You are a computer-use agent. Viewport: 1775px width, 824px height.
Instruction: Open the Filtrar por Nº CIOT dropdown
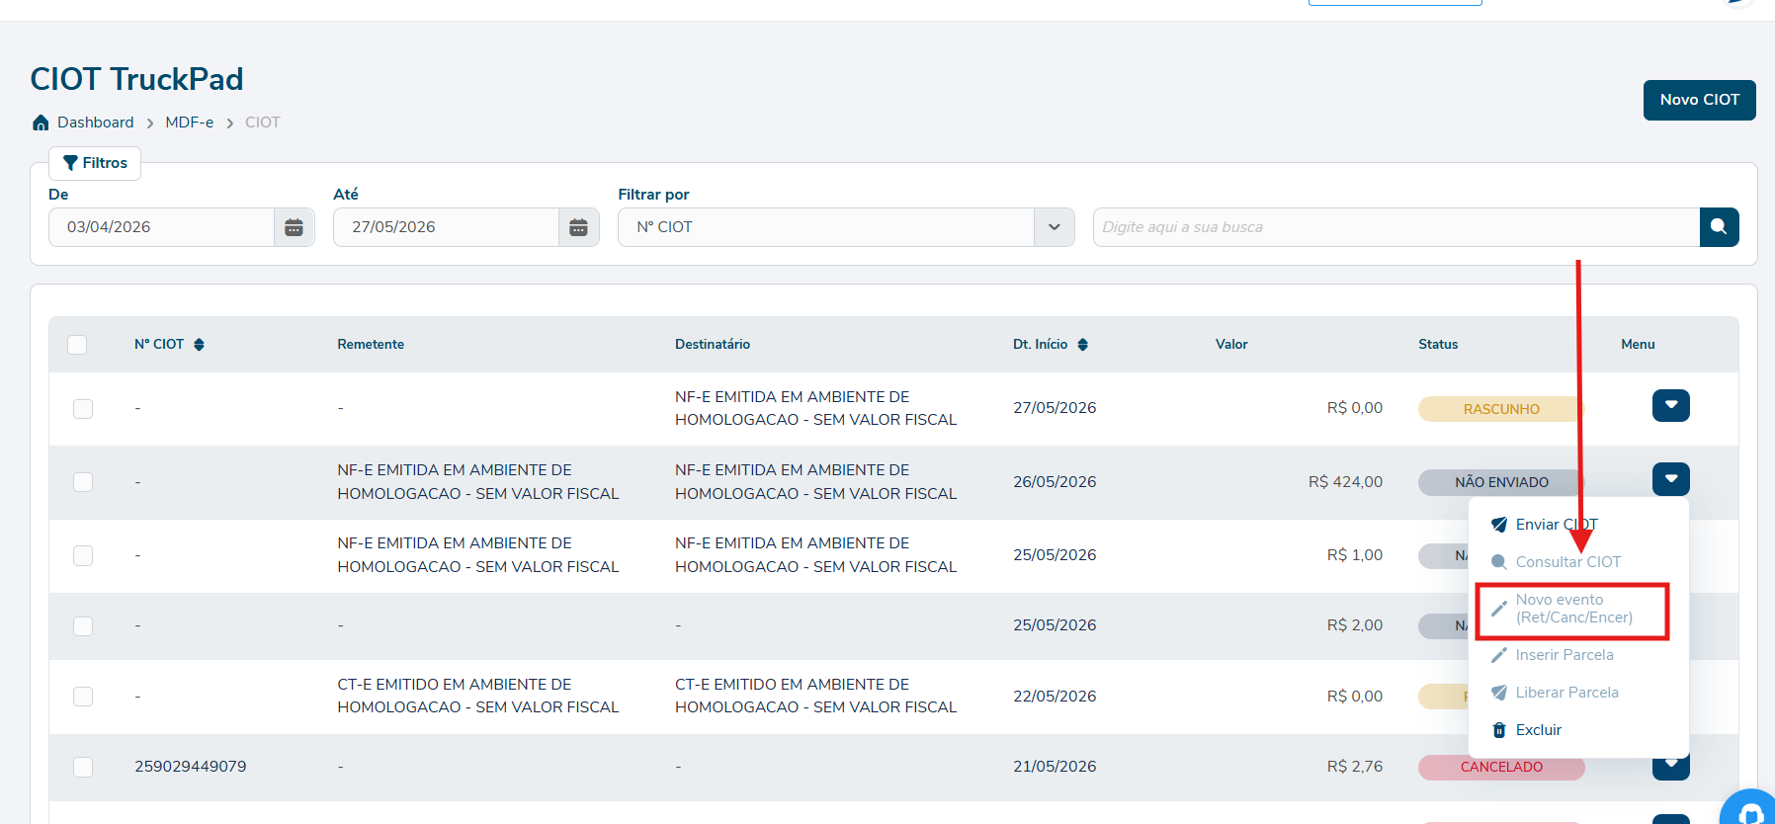[x=846, y=227]
